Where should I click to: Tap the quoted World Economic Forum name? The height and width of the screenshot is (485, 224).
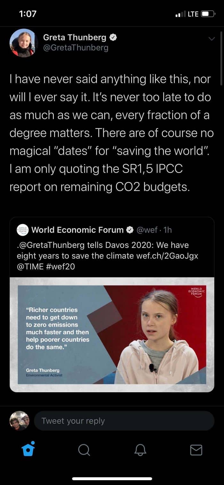[77, 230]
